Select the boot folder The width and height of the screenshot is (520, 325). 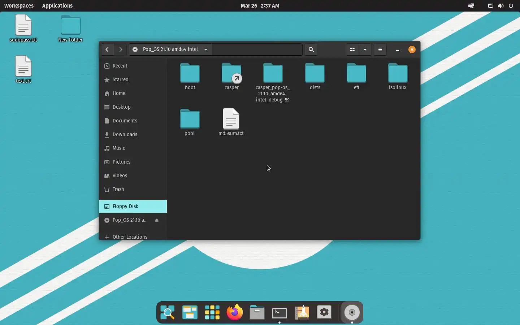pyautogui.click(x=190, y=77)
